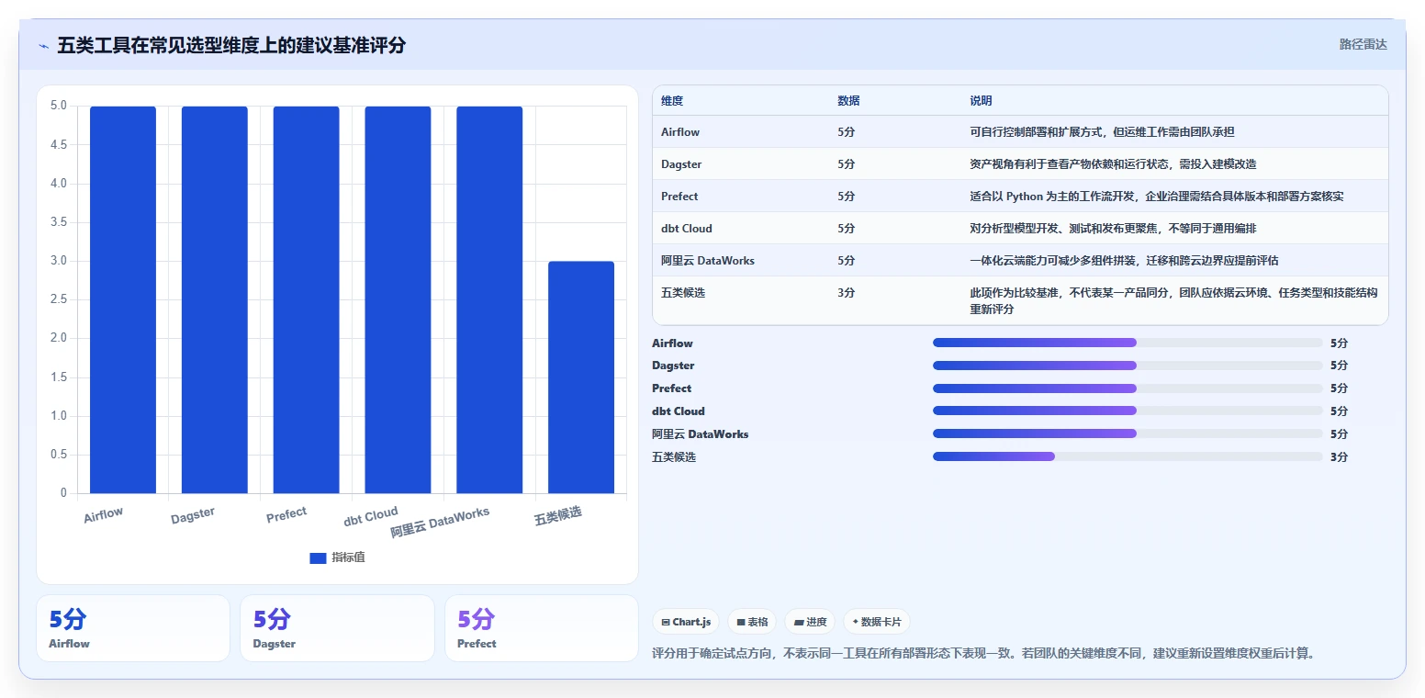Click the 五类候选 x-axis label under the chart
The image size is (1425, 698).
(x=558, y=516)
